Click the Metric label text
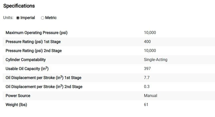This screenshot has width=215, height=117. (x=51, y=18)
